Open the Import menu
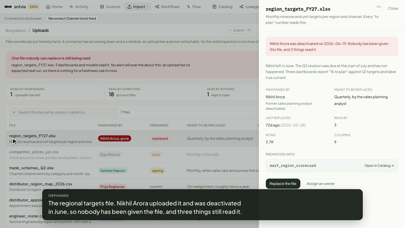The height and width of the screenshot is (228, 405). coord(138,7)
